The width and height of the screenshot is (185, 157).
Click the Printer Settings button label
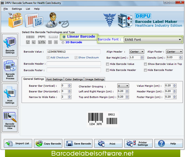(143, 144)
